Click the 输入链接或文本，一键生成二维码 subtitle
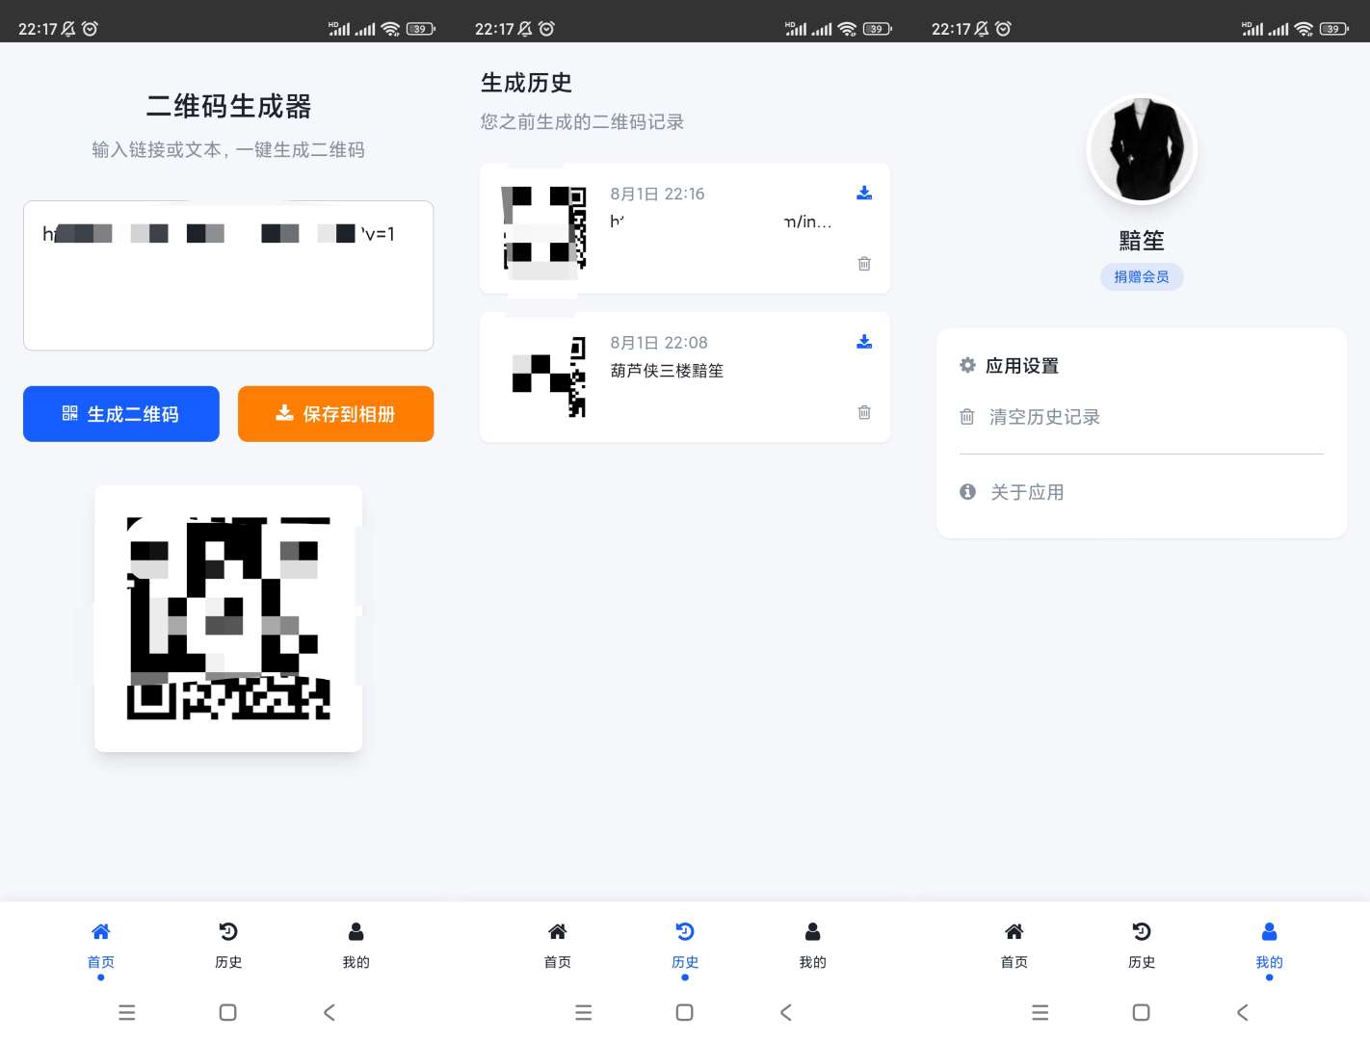 click(x=228, y=149)
